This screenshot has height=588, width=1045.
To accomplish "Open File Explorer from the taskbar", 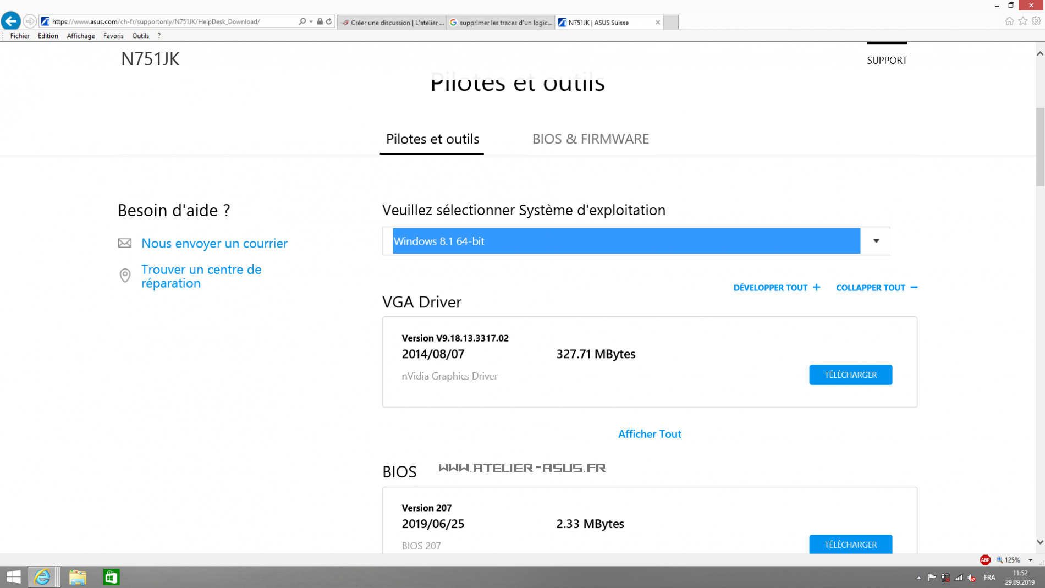I will [78, 577].
